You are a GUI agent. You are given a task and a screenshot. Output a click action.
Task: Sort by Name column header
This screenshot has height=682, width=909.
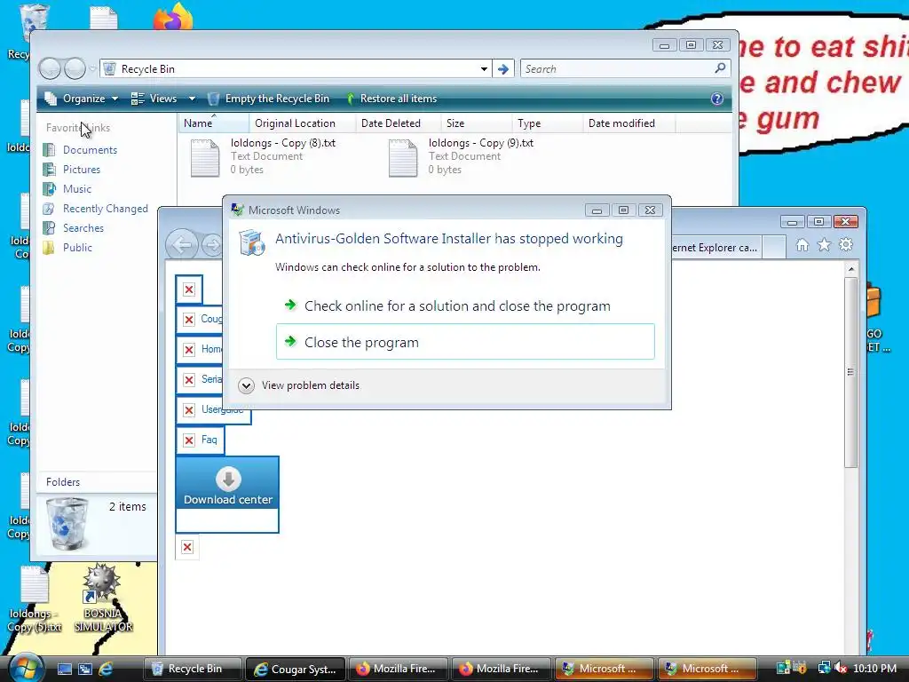pos(213,123)
